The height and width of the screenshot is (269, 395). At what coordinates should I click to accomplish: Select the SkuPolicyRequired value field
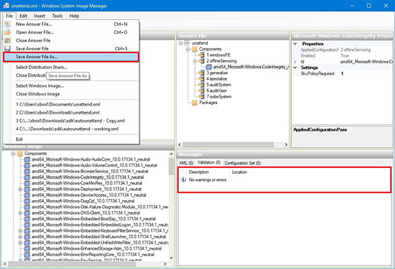(365, 74)
